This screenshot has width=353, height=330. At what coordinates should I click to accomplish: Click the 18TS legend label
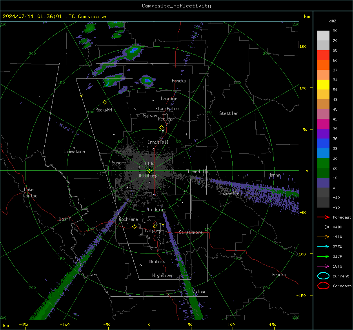pos(337,266)
